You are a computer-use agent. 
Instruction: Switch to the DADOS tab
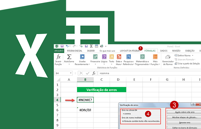[x=164, y=51]
